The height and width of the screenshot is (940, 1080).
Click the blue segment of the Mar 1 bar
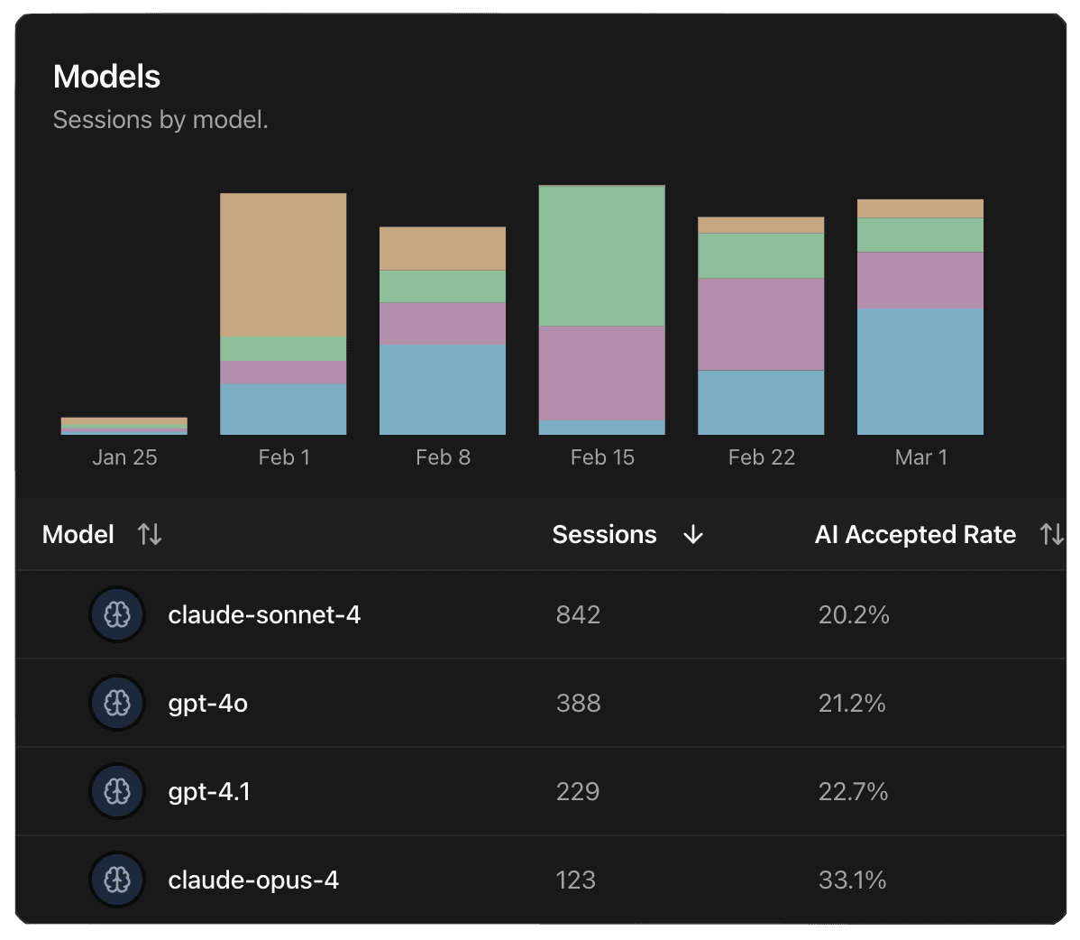pos(920,372)
